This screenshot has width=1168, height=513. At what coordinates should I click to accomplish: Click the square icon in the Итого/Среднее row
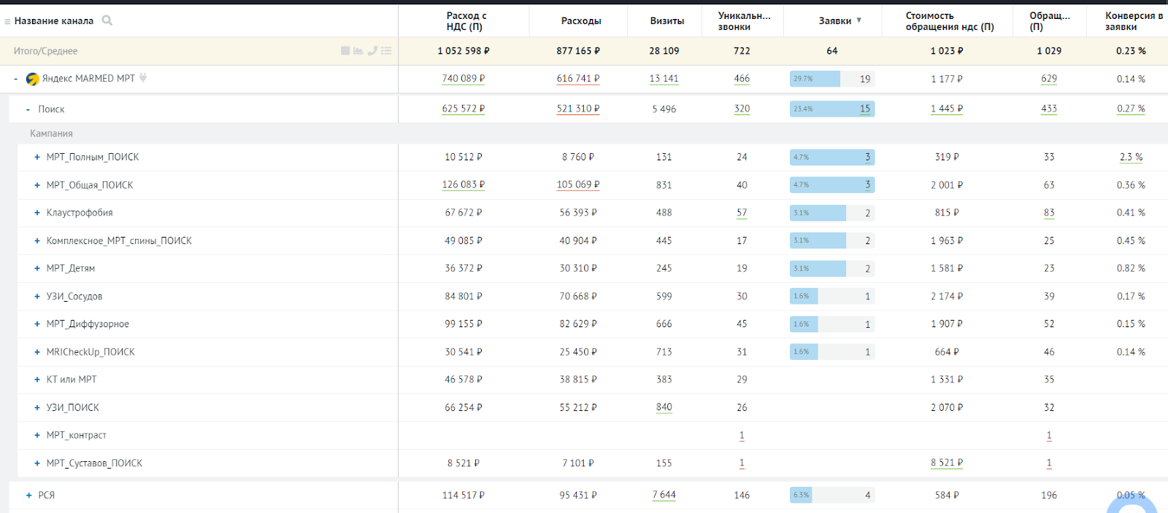click(x=345, y=50)
